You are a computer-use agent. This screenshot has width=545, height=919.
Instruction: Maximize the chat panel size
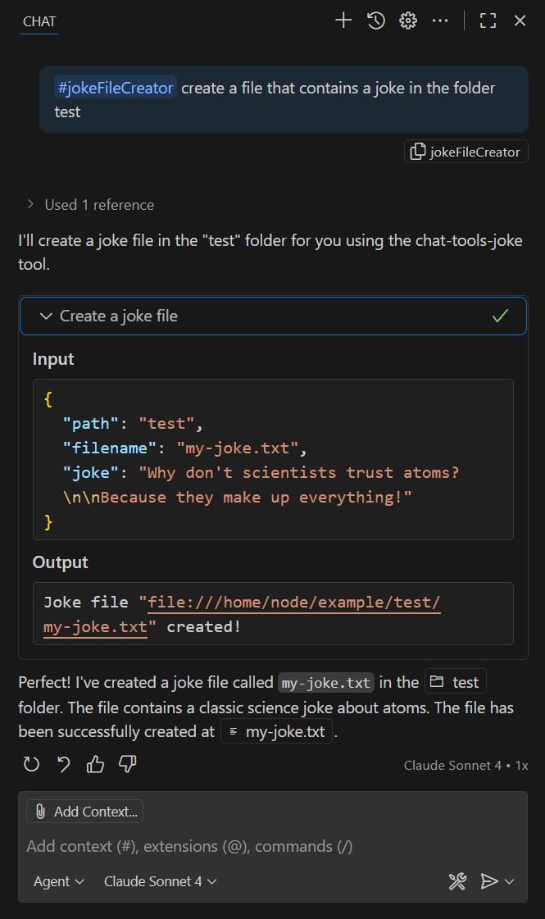pos(488,21)
